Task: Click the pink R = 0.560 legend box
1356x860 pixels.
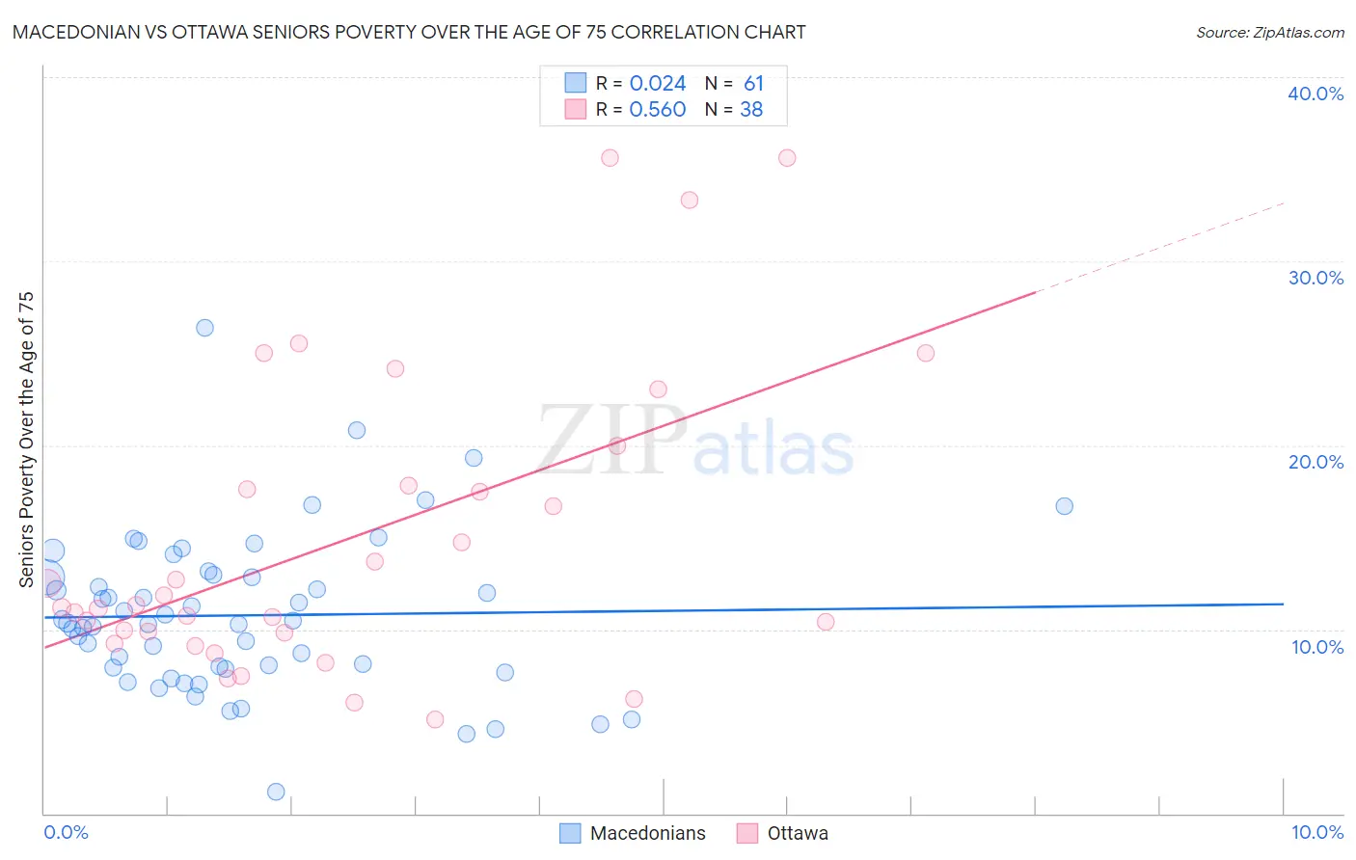Action: coord(576,109)
